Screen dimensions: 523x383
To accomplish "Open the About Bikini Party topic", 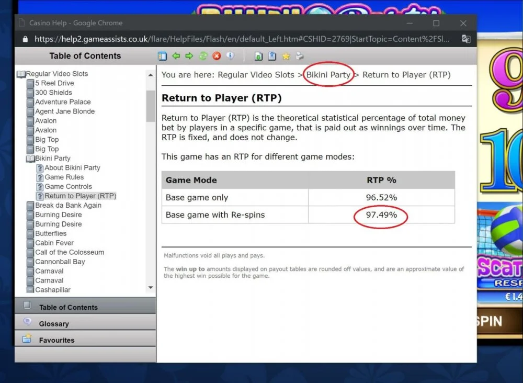I will pos(72,168).
